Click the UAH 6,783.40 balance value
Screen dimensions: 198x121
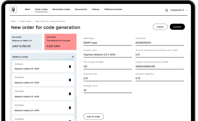tap(21, 46)
